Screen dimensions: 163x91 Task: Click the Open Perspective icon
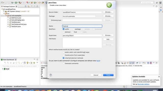[x=157, y=3]
